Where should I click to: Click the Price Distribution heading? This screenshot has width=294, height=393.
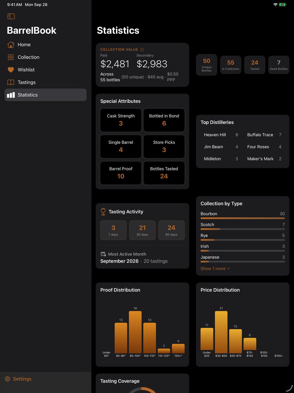(x=220, y=290)
